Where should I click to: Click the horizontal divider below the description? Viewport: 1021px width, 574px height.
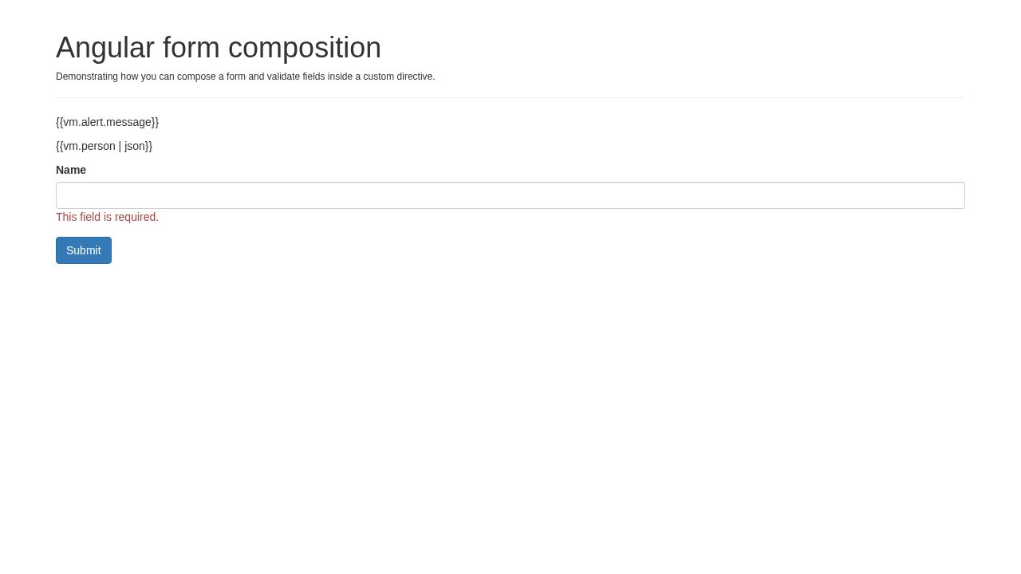(x=510, y=97)
